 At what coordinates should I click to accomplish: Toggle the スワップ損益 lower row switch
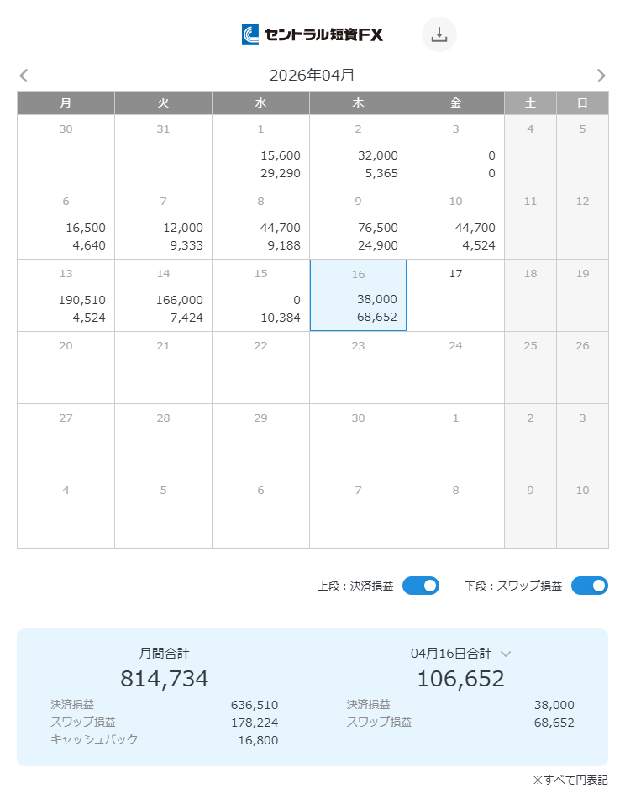click(589, 586)
